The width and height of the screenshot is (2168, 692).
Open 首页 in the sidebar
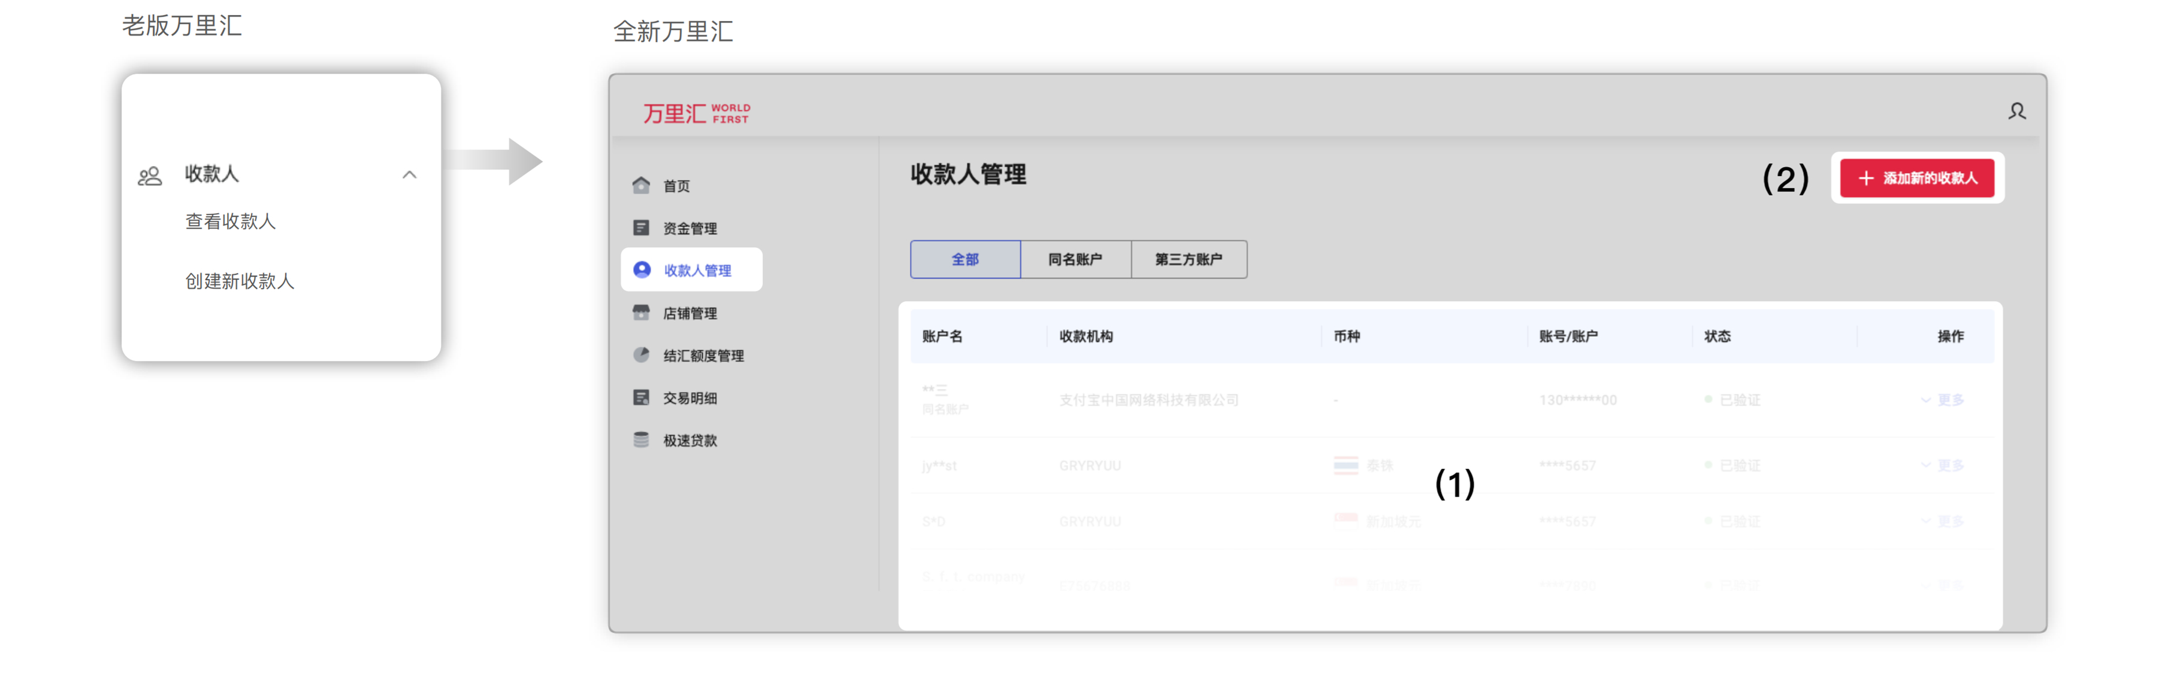click(x=676, y=186)
